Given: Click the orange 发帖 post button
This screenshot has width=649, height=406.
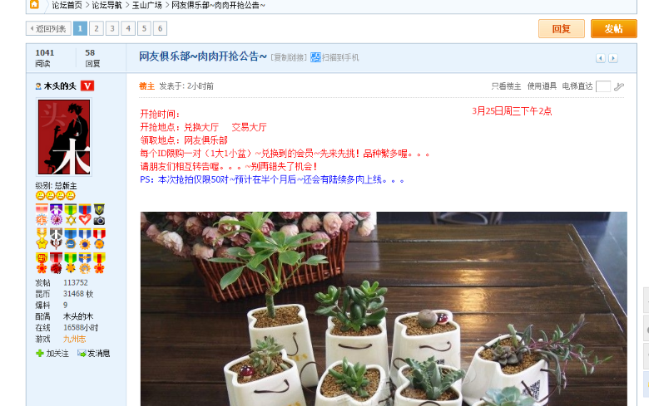Looking at the screenshot, I should point(613,28).
